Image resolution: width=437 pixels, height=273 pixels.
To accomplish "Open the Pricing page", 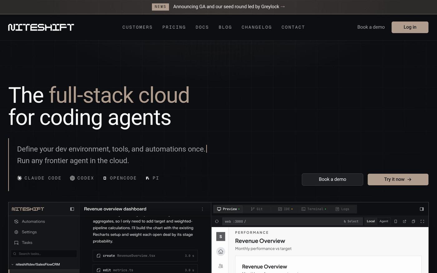I will [174, 27].
